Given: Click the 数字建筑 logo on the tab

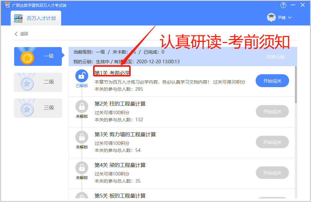Looking at the screenshot, I should (18, 18).
